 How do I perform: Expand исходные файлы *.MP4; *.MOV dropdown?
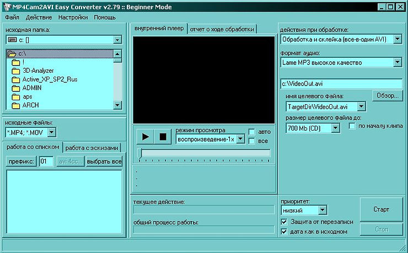point(51,133)
